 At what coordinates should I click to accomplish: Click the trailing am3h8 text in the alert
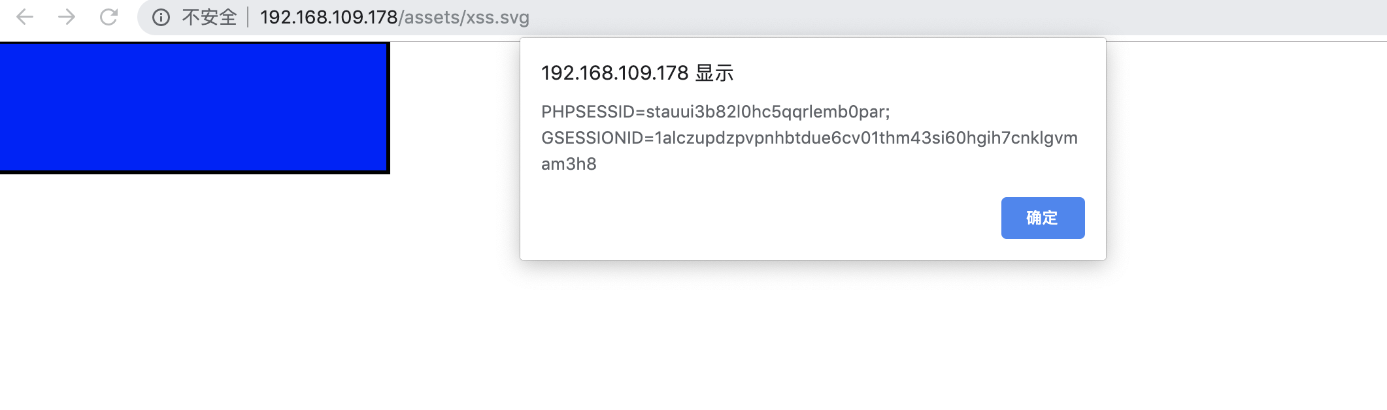click(569, 164)
